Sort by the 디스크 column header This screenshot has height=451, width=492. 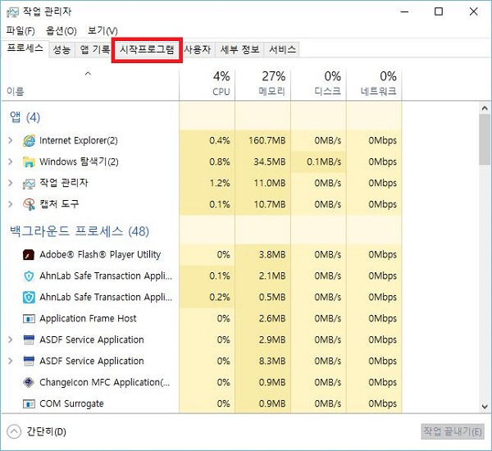coord(318,84)
